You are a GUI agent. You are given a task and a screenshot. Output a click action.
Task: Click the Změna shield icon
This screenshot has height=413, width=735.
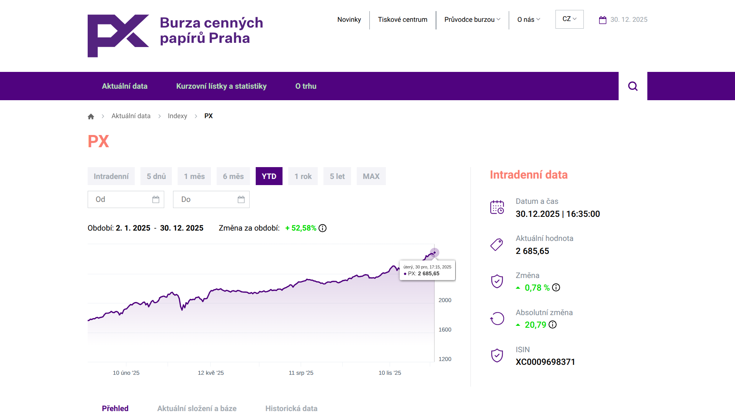pyautogui.click(x=497, y=281)
